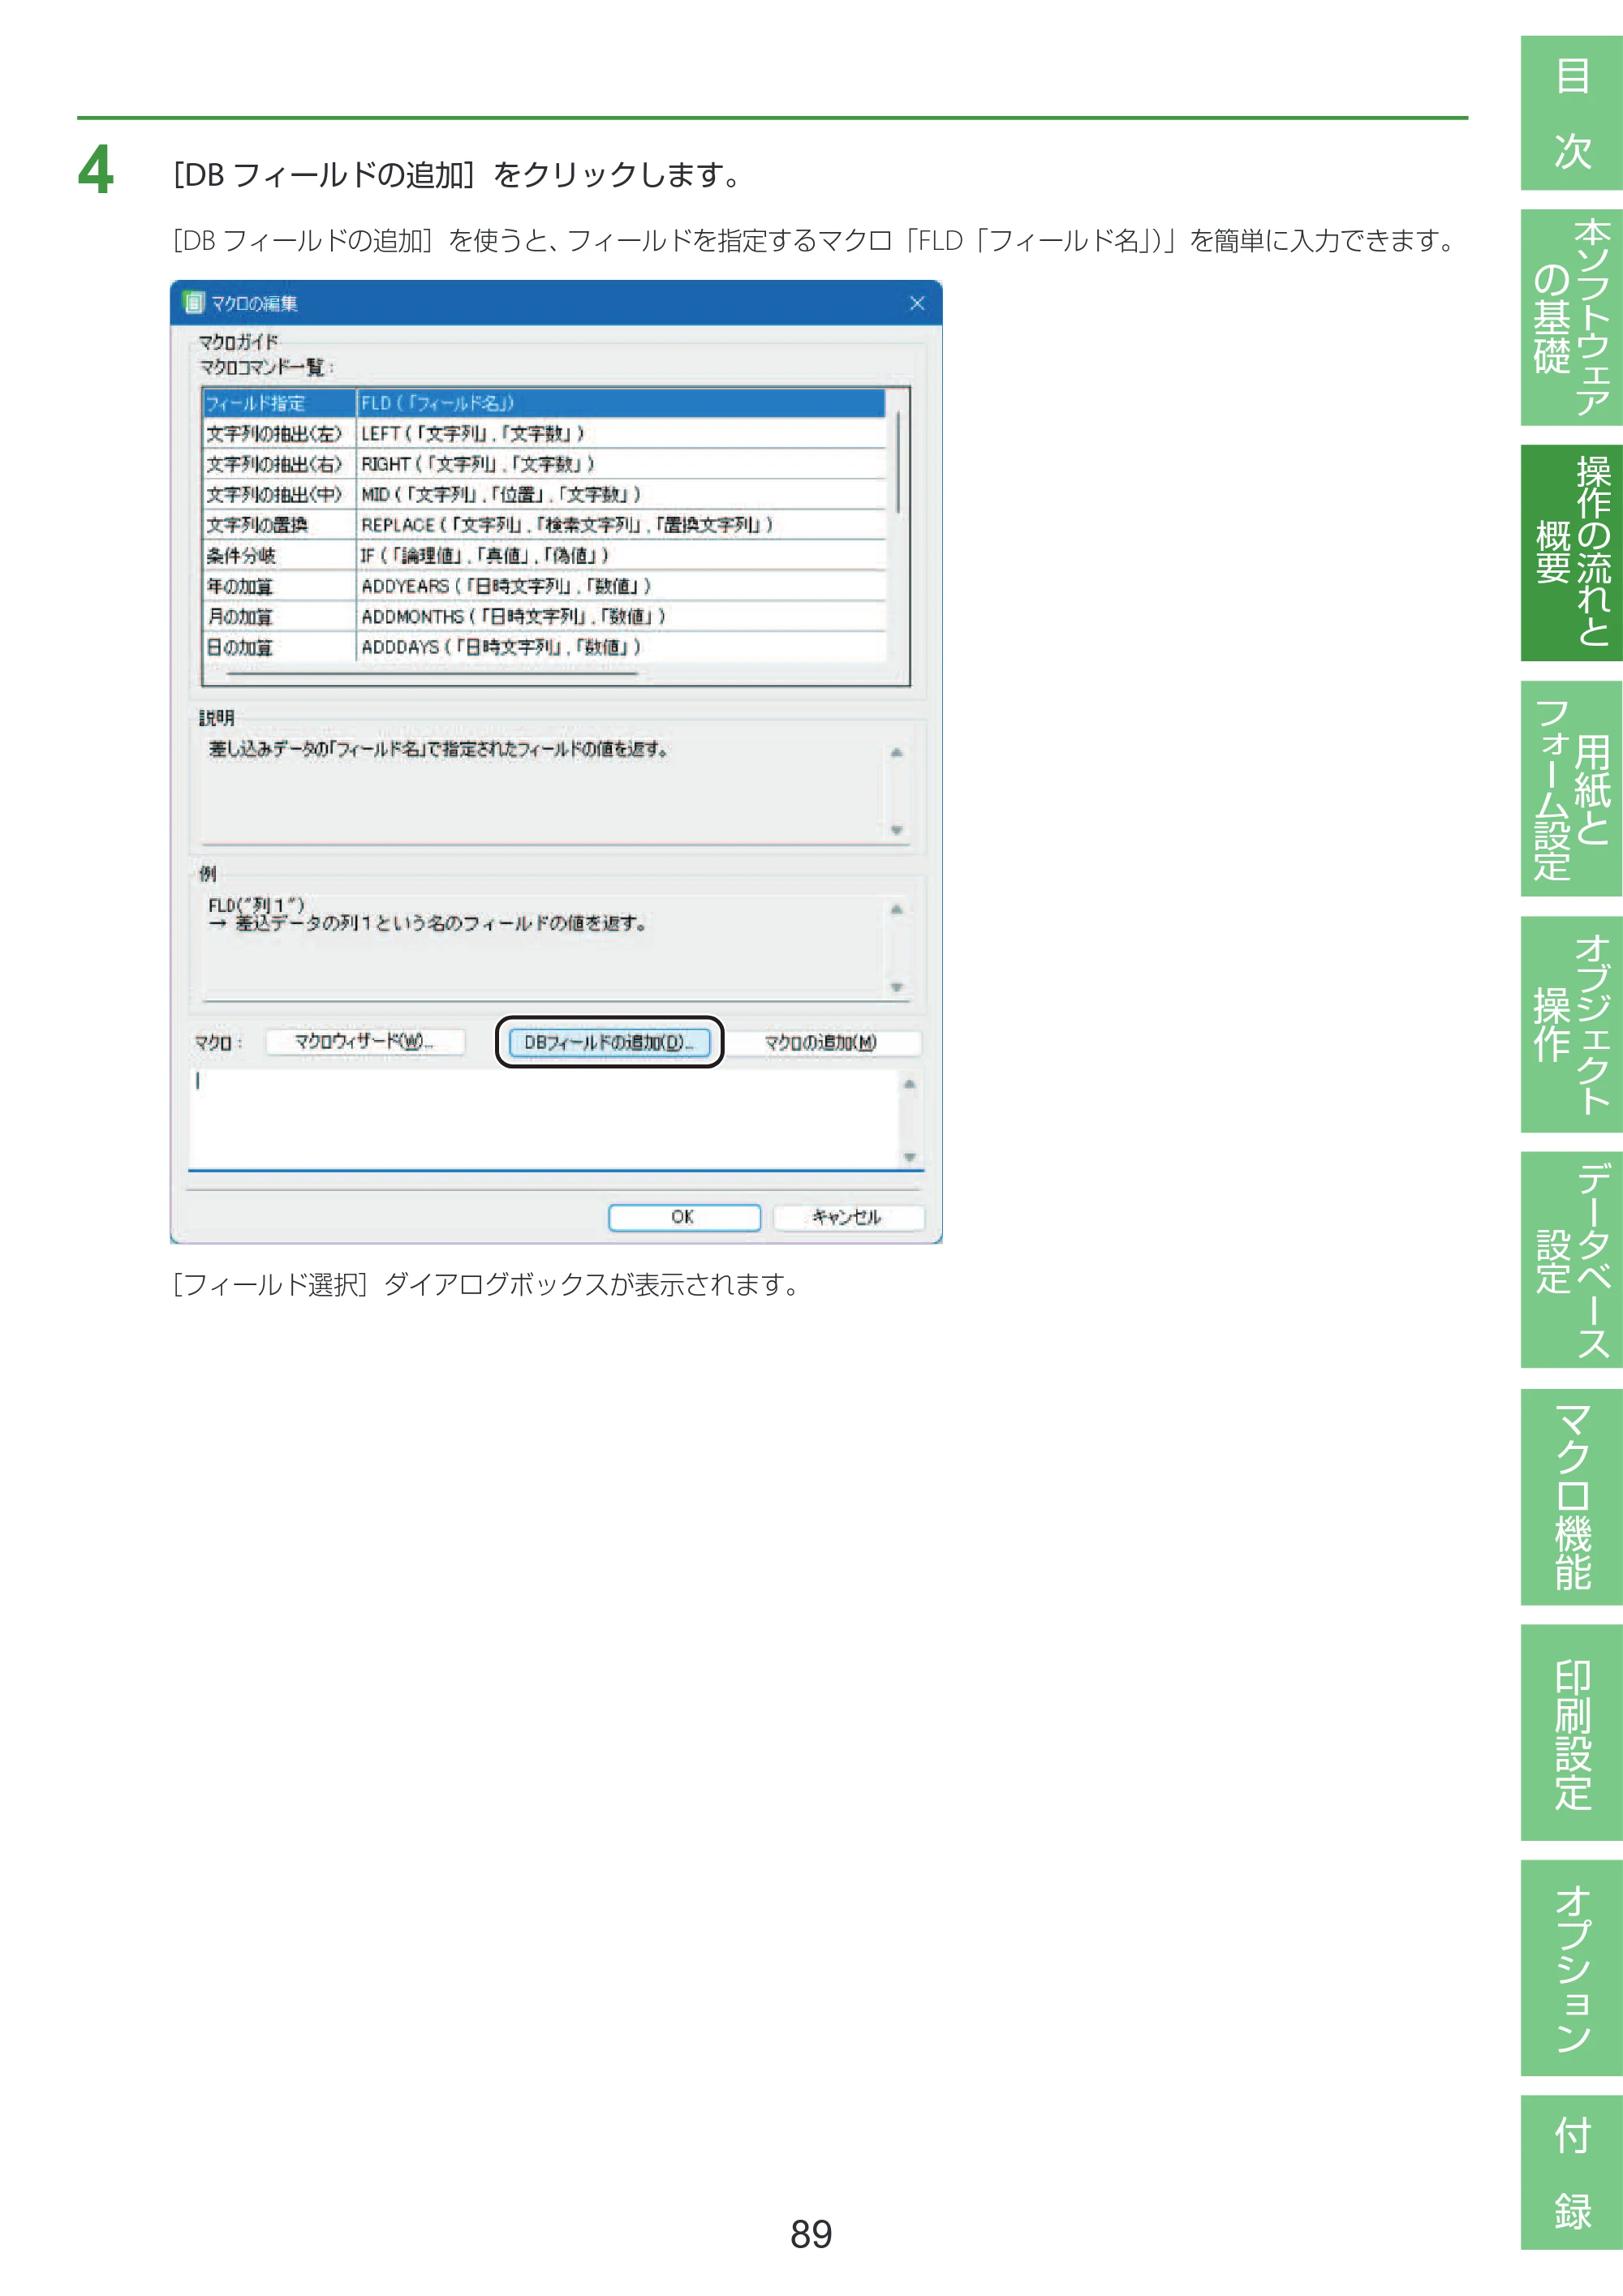The image size is (1623, 2296).
Task: Open the マクロ機能 side tab
Action: (x=1571, y=1497)
